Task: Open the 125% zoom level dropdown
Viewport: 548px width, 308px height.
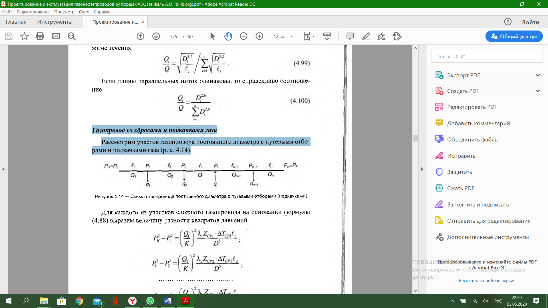Action: [292, 37]
